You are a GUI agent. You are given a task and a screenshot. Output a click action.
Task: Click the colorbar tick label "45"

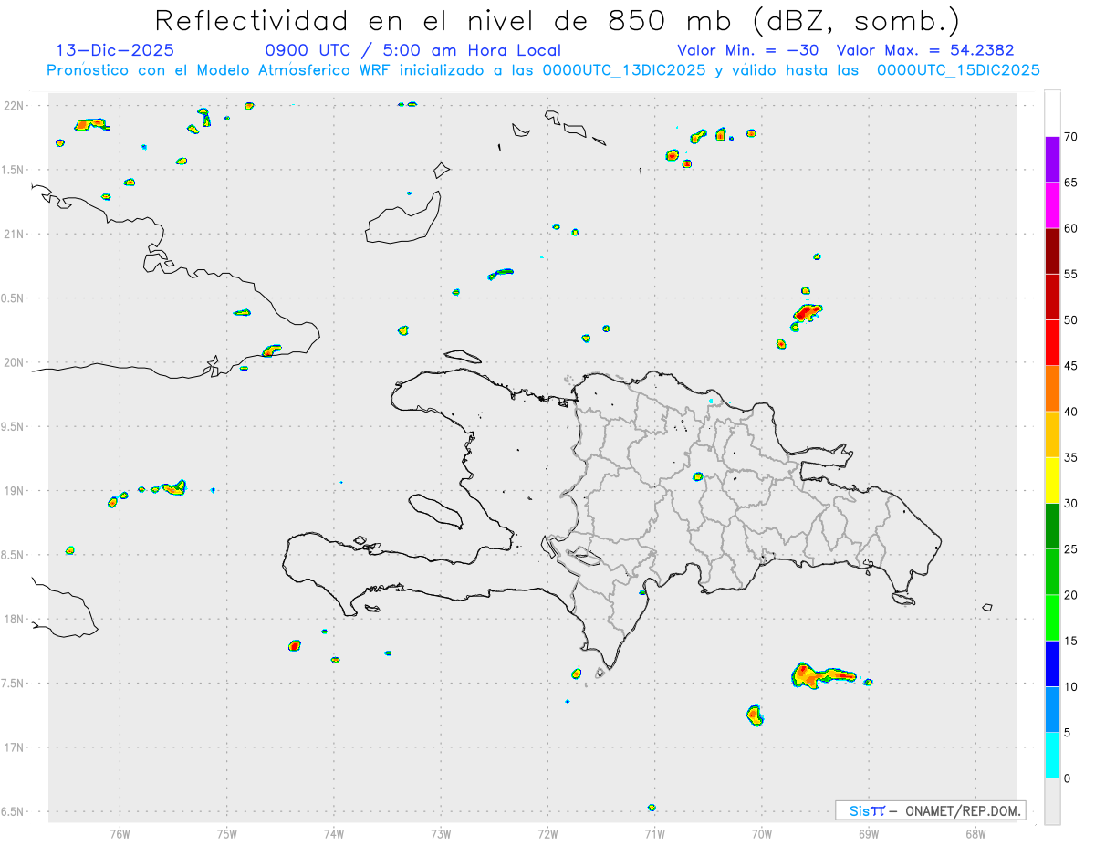[x=1070, y=366]
